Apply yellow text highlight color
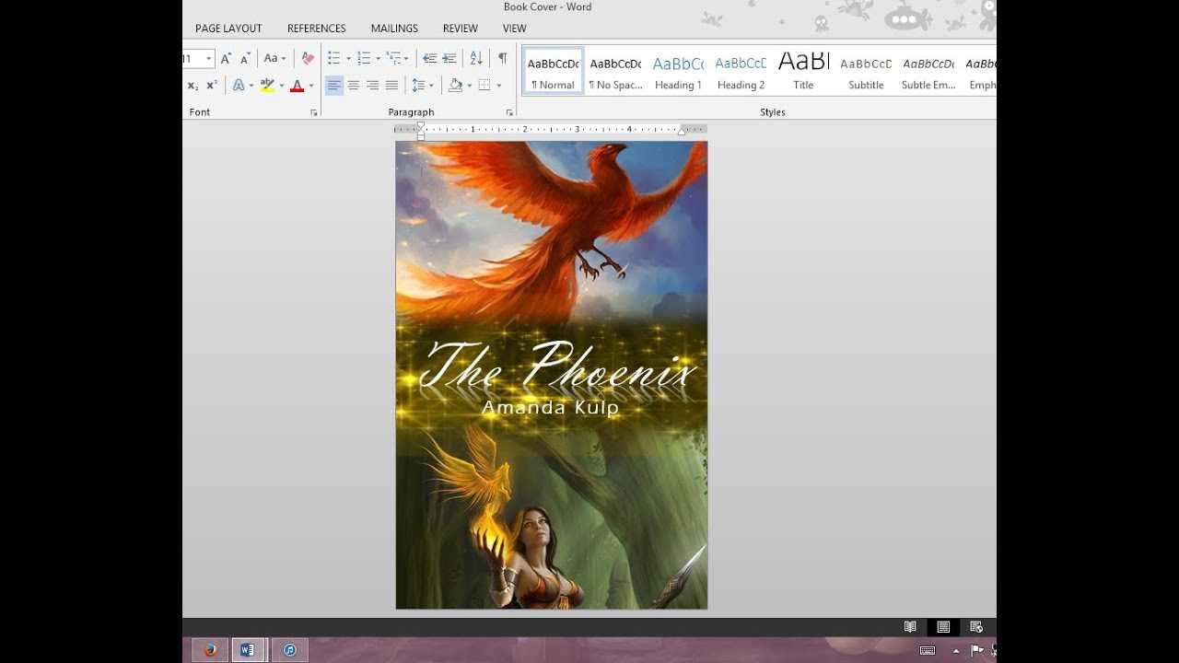Viewport: 1179px width, 663px height. (x=267, y=86)
